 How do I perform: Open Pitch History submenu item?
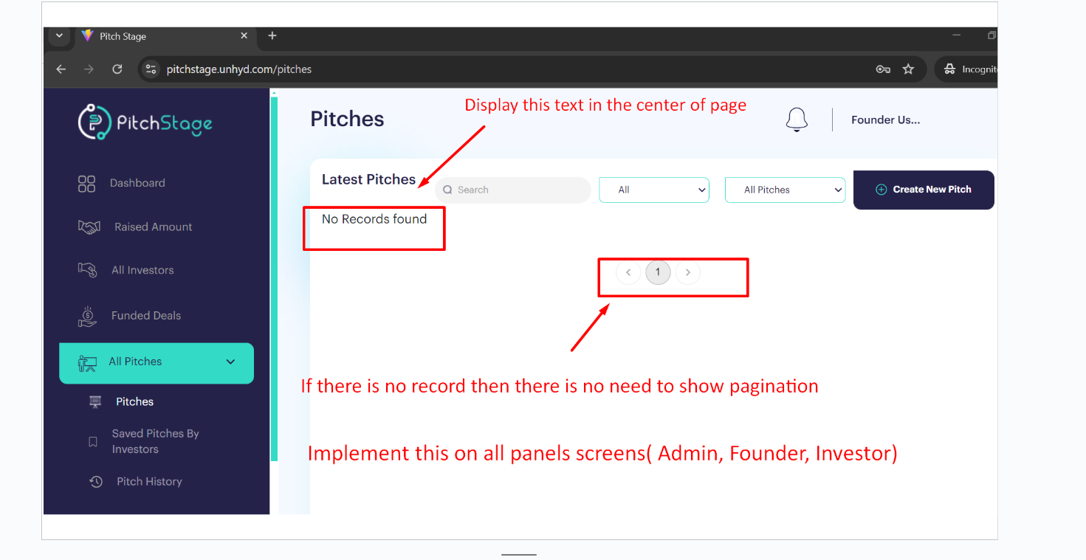point(149,482)
